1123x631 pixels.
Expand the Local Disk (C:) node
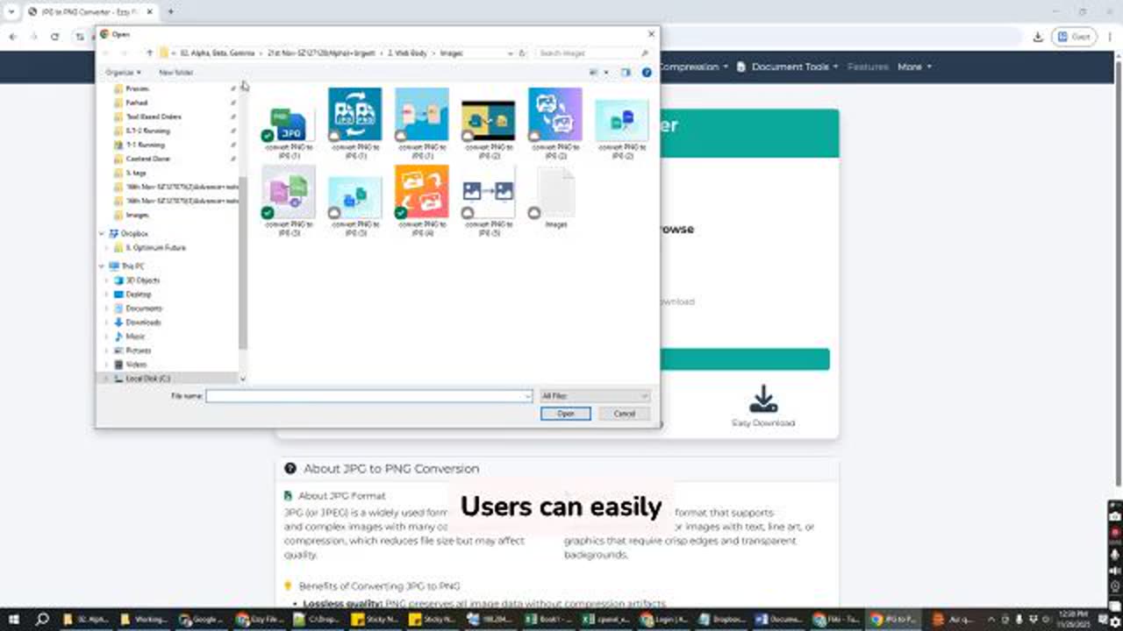[107, 379]
